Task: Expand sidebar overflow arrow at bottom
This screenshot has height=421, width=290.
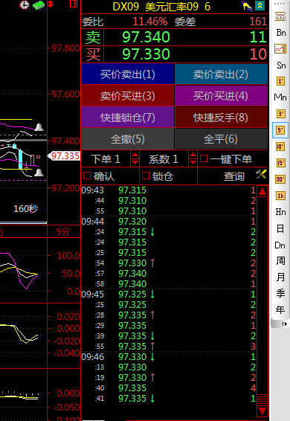Action: point(284,324)
